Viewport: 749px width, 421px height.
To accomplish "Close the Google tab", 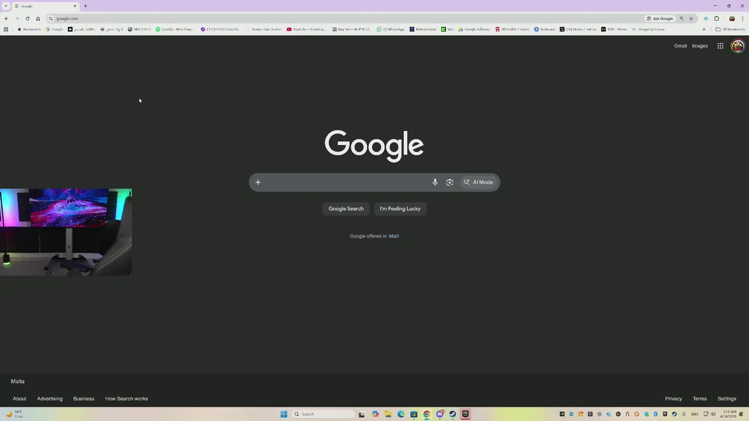I will pos(75,6).
